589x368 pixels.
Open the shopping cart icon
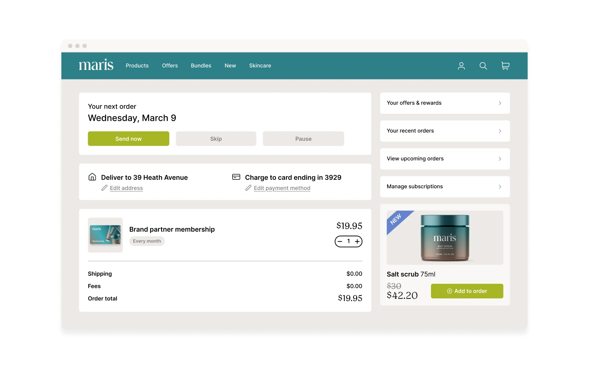505,66
